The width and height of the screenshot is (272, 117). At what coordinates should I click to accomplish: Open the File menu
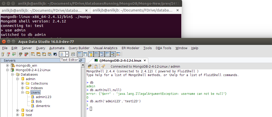pos(5,48)
